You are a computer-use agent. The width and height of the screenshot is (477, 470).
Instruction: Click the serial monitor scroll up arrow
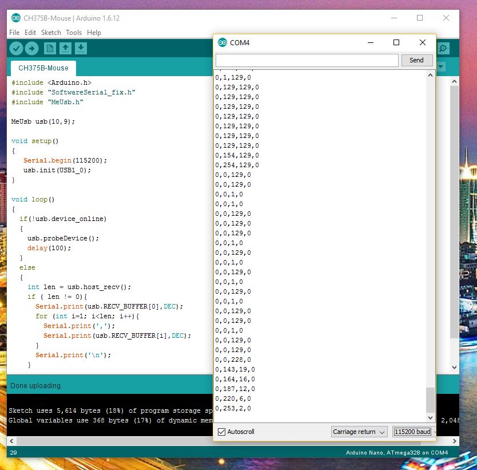[x=430, y=75]
